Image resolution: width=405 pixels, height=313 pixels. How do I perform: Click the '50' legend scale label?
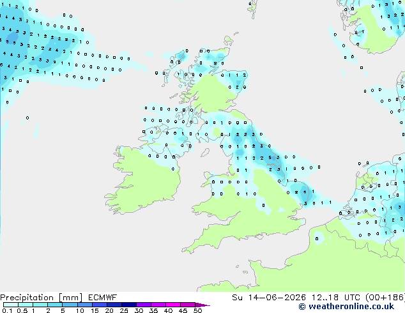click(x=197, y=310)
